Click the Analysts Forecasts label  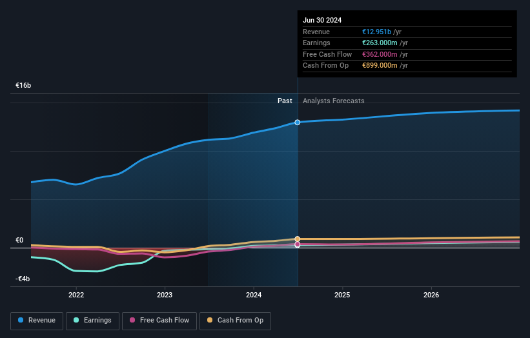pyautogui.click(x=333, y=101)
